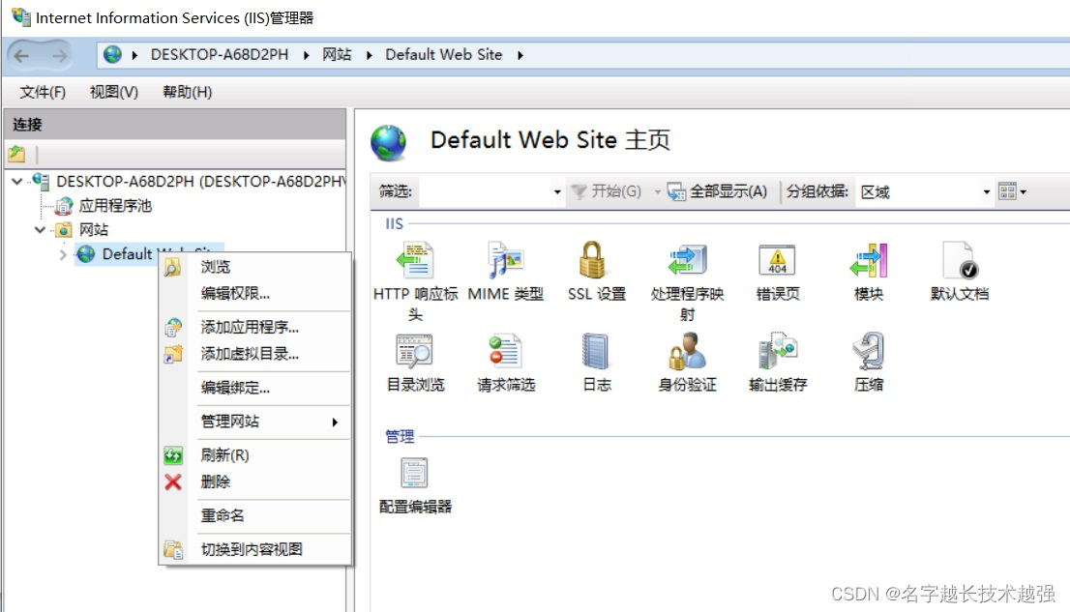Select the DESKTOP-A68D2PH server tree item

tap(200, 182)
